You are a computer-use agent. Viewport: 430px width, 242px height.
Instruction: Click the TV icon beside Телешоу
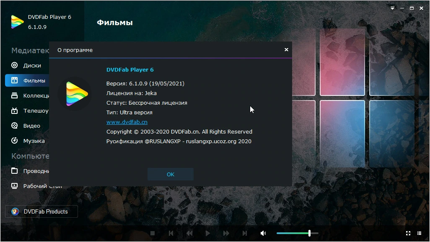(14, 111)
